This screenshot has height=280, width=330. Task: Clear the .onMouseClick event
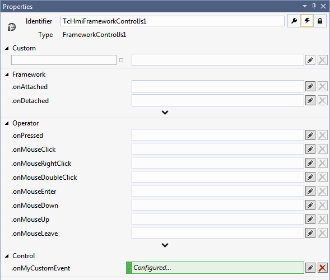[x=322, y=149]
